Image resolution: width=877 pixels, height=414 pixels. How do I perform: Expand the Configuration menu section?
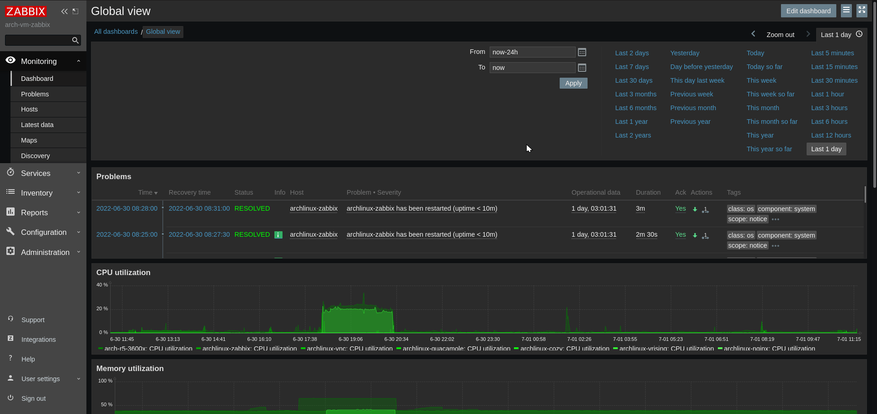79,232
